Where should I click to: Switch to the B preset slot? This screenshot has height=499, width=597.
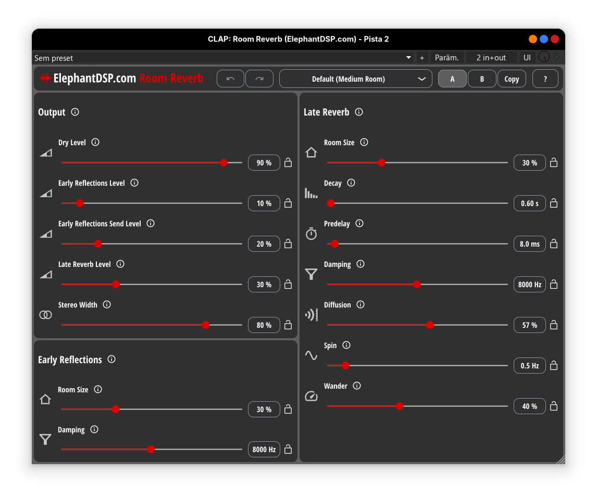[x=482, y=79]
